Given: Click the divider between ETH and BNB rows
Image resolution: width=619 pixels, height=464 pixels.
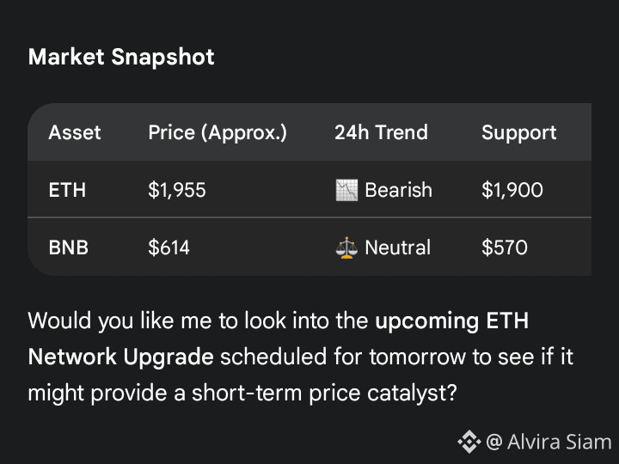Looking at the screenshot, I should point(309,217).
